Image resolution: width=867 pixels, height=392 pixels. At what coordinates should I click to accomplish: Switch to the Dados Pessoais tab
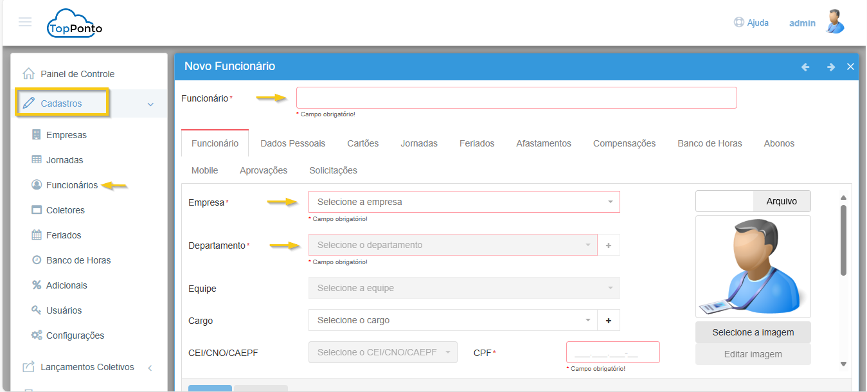[x=292, y=143]
